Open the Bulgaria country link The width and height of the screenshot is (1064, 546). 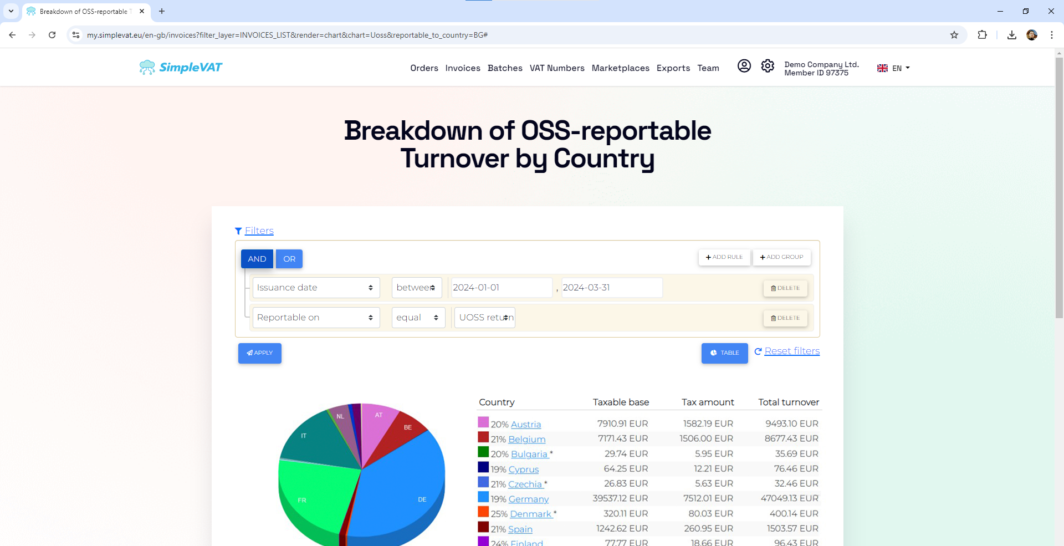[529, 454]
